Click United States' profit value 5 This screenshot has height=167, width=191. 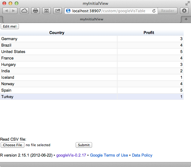coord(181,51)
